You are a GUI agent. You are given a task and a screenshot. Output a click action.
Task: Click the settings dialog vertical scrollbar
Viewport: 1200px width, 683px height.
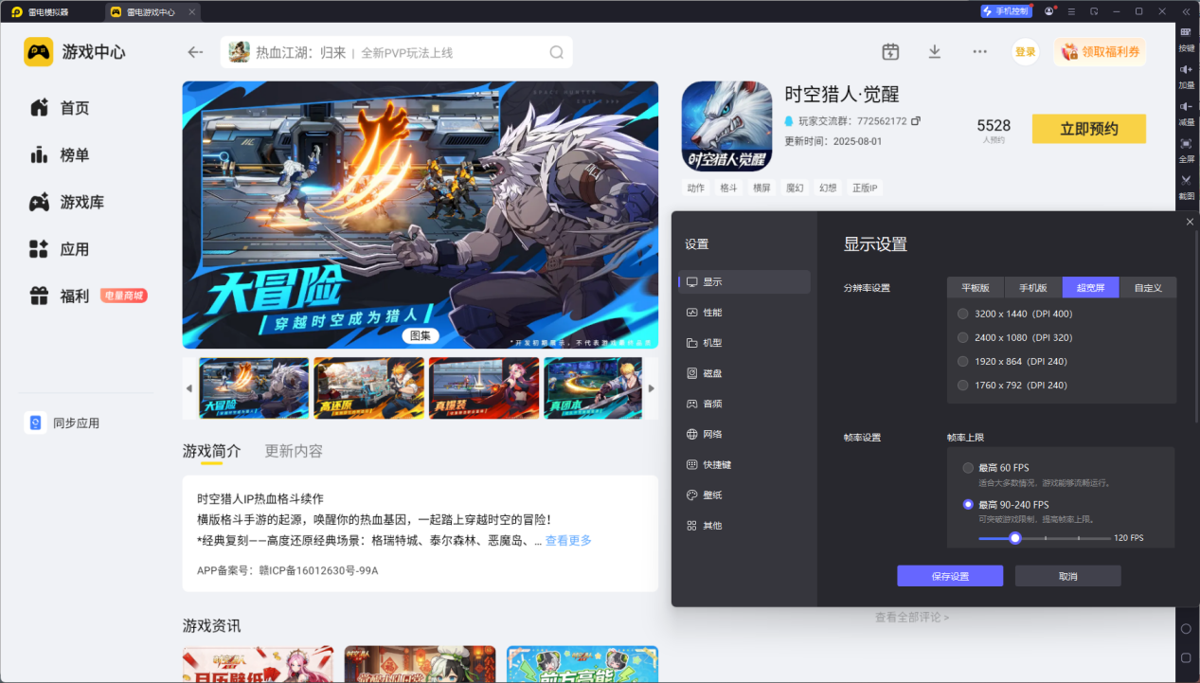(1195, 329)
